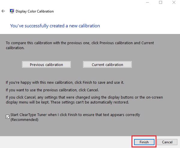Cancel the new calibration
180x148 pixels.
pos(167,142)
